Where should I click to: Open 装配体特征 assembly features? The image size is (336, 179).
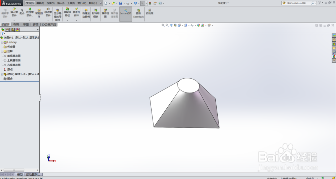(x=67, y=12)
